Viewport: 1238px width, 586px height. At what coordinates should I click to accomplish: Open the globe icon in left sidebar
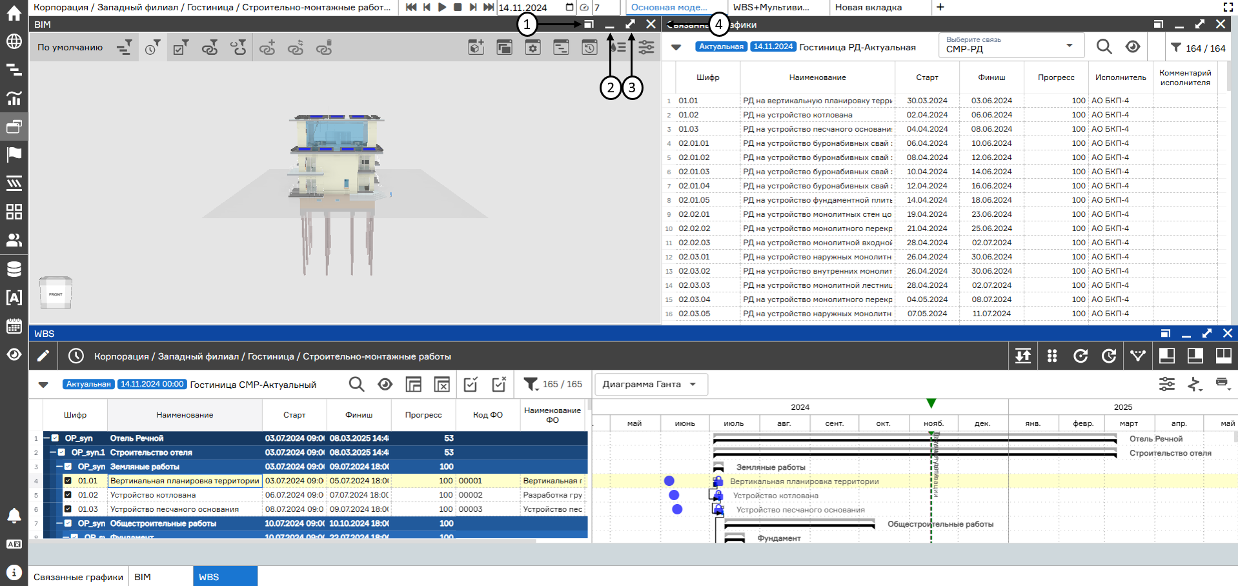click(14, 41)
